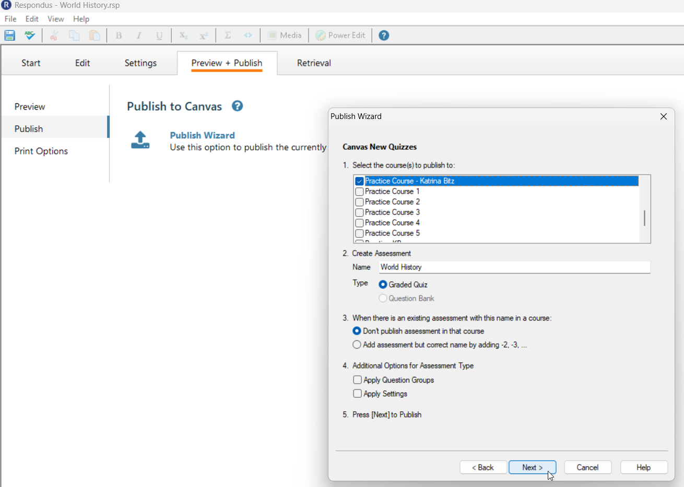
Task: Click the Publish Wizard upload icon
Action: 140,140
